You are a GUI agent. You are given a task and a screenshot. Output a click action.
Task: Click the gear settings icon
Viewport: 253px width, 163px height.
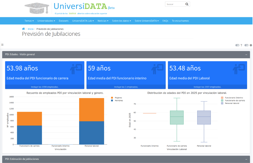click(251, 45)
